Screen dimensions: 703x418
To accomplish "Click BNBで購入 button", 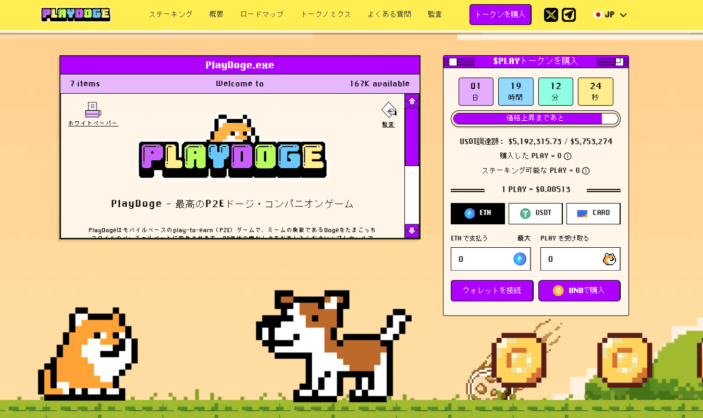I will (579, 290).
